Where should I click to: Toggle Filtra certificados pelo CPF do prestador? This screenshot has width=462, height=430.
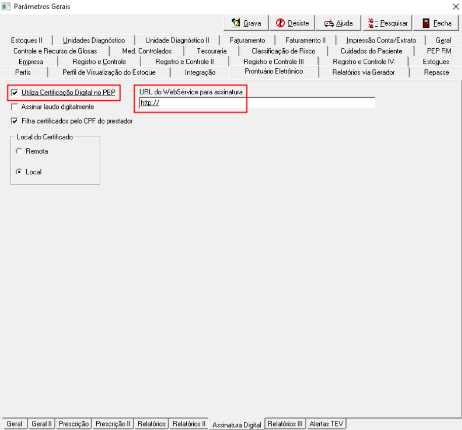click(15, 121)
